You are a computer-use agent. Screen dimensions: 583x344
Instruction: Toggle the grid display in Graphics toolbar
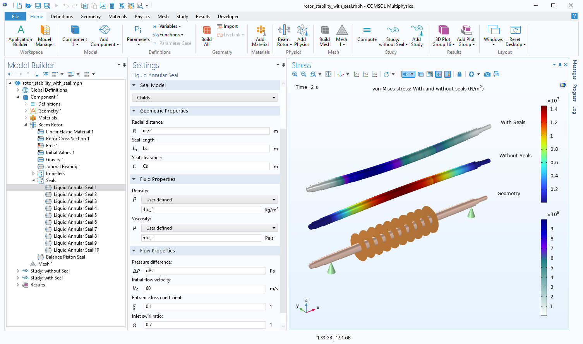coord(430,74)
